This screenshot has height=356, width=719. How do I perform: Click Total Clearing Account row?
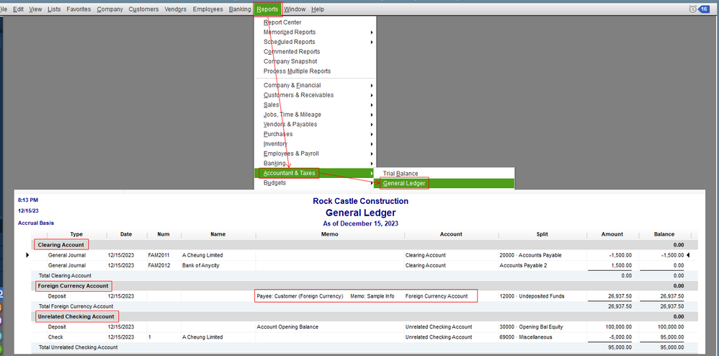365,276
